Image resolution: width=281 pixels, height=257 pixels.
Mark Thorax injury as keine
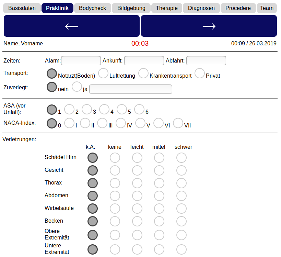pos(115,183)
